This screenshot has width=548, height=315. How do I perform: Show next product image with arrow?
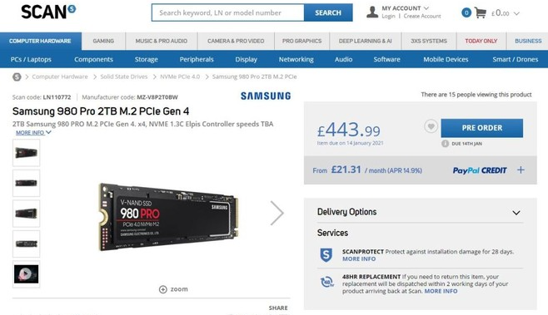click(276, 213)
